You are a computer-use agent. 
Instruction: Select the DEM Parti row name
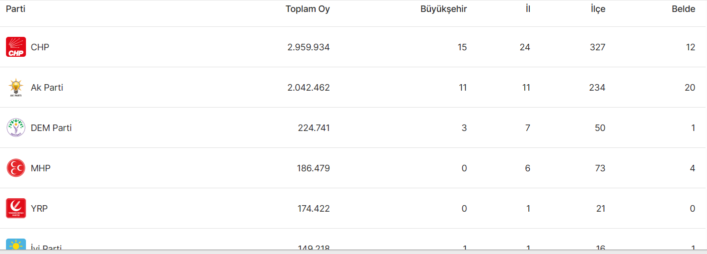pyautogui.click(x=51, y=128)
